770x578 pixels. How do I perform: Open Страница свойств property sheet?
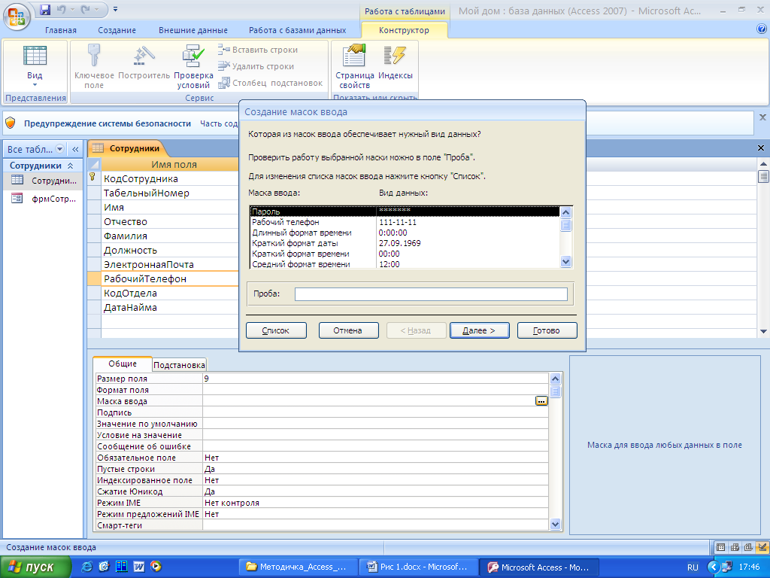tap(355, 67)
